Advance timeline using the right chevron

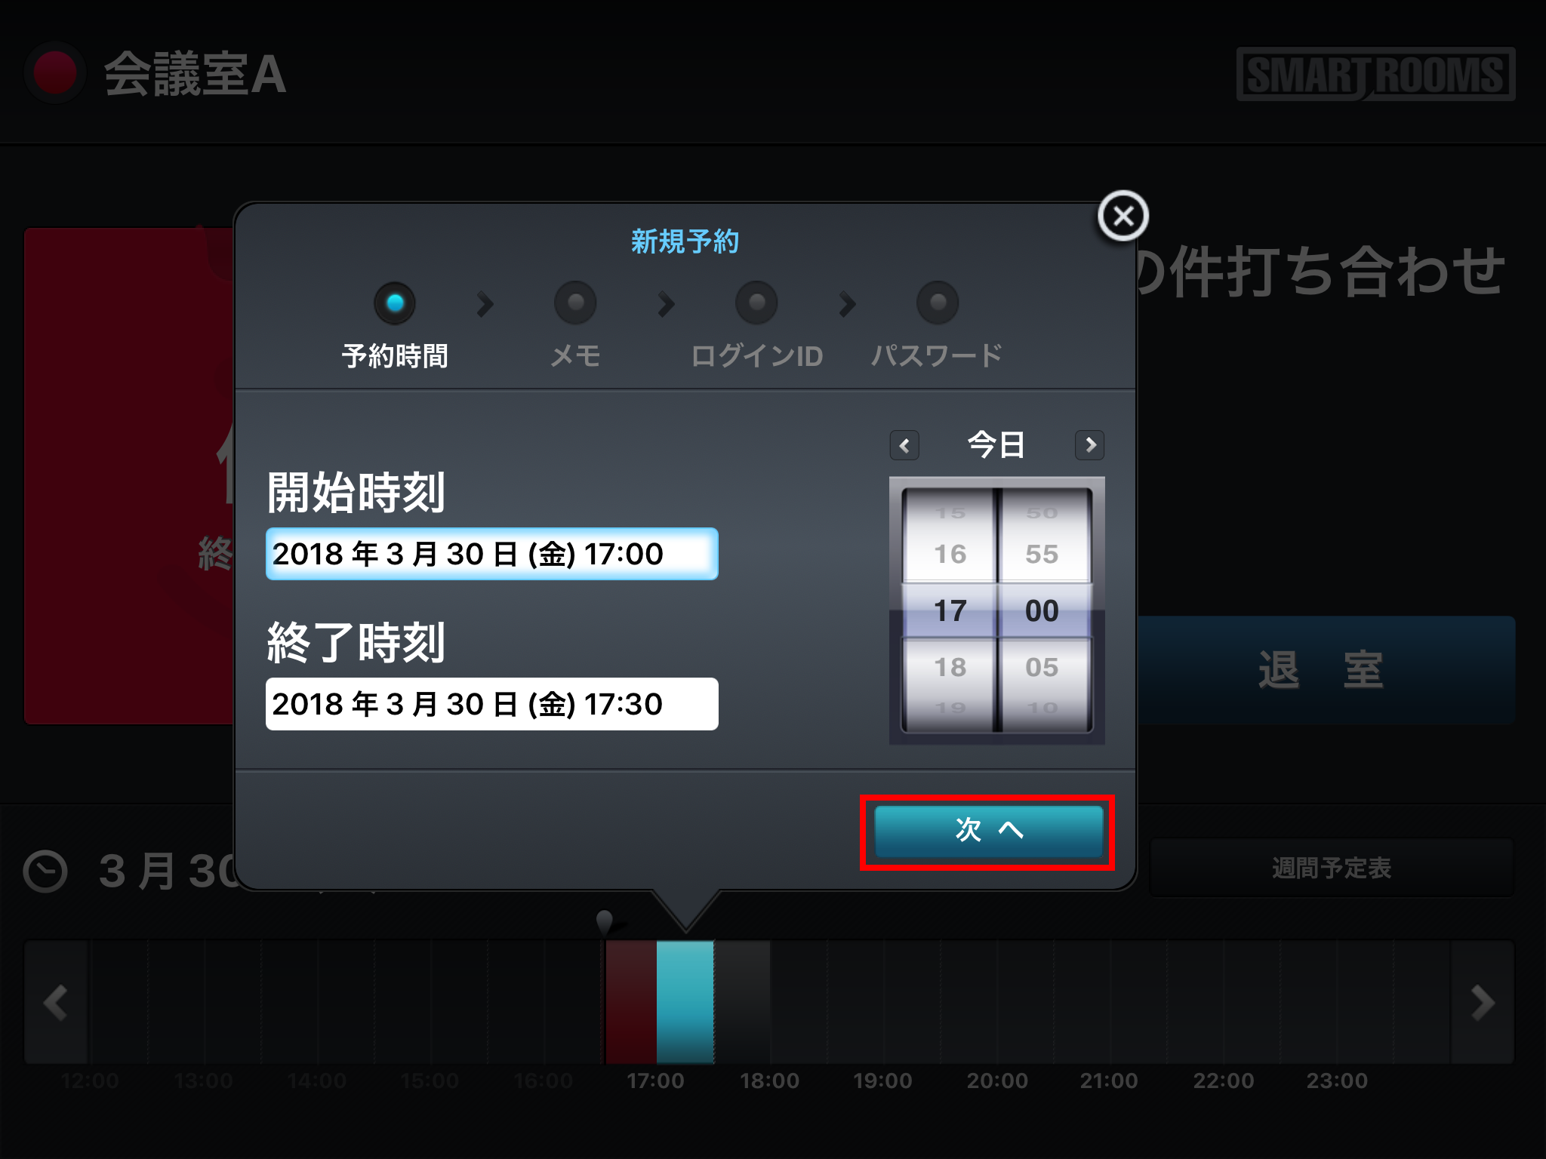pos(1483,1002)
